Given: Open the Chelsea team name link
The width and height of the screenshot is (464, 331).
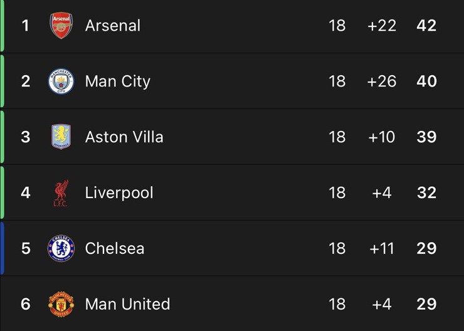Looking at the screenshot, I should (x=115, y=248).
